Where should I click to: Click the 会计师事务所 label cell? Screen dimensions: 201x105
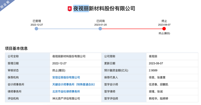coord(27,84)
